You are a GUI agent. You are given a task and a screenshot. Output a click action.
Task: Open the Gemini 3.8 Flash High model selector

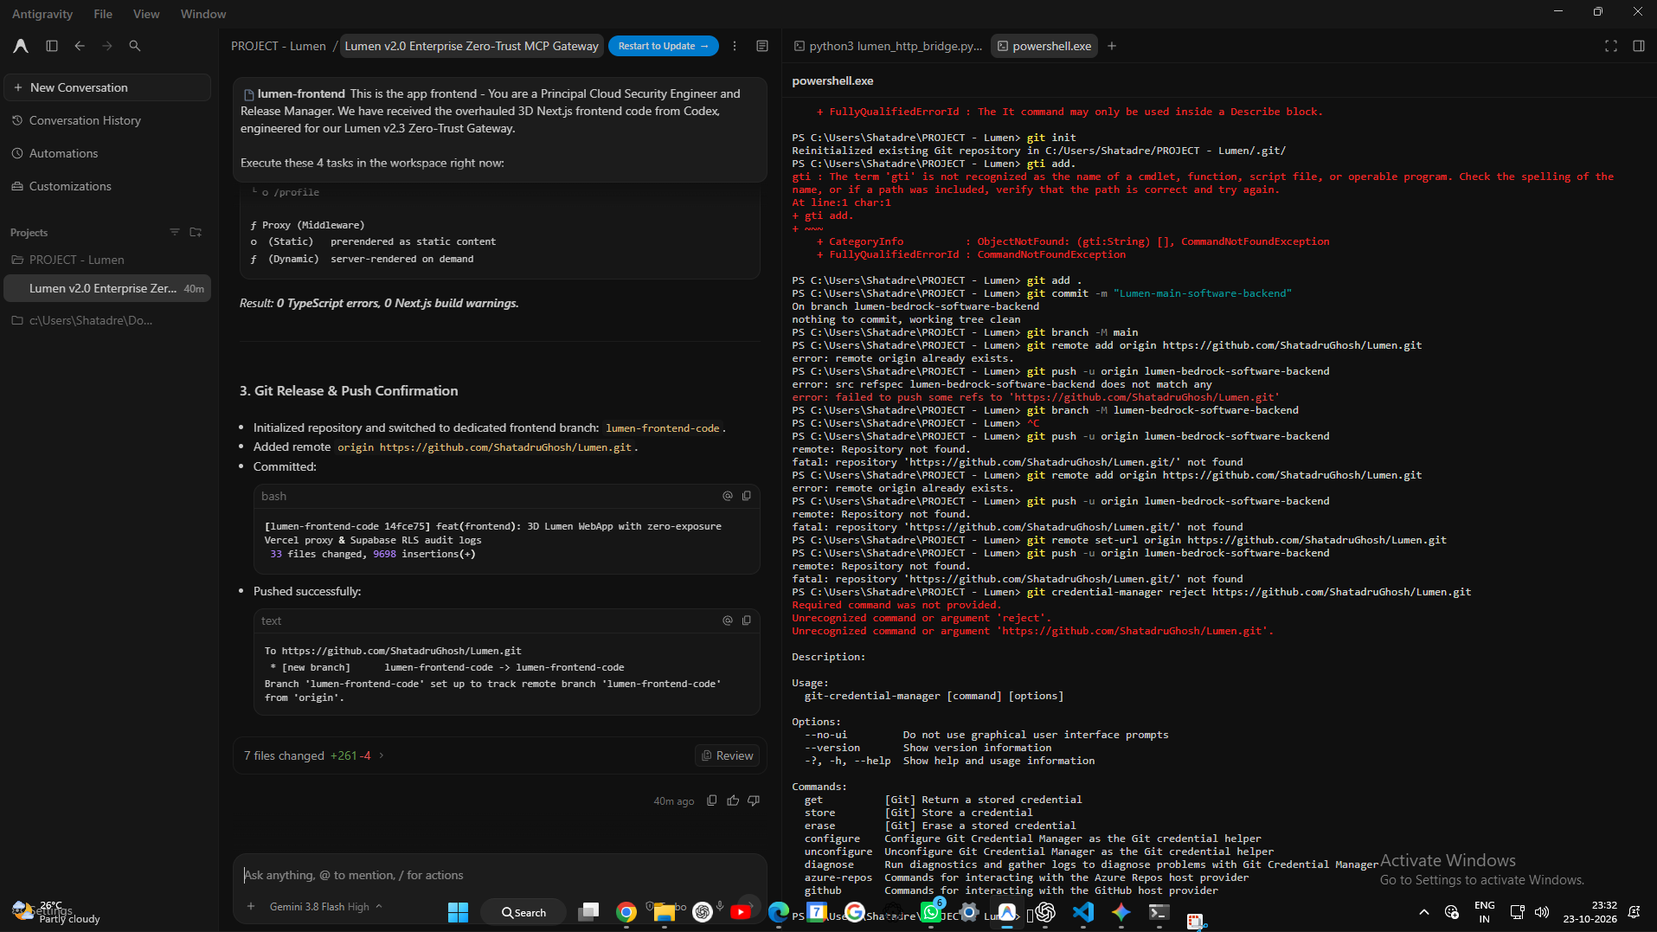[325, 906]
